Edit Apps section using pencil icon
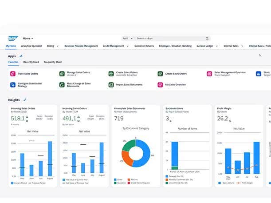 [21, 56]
